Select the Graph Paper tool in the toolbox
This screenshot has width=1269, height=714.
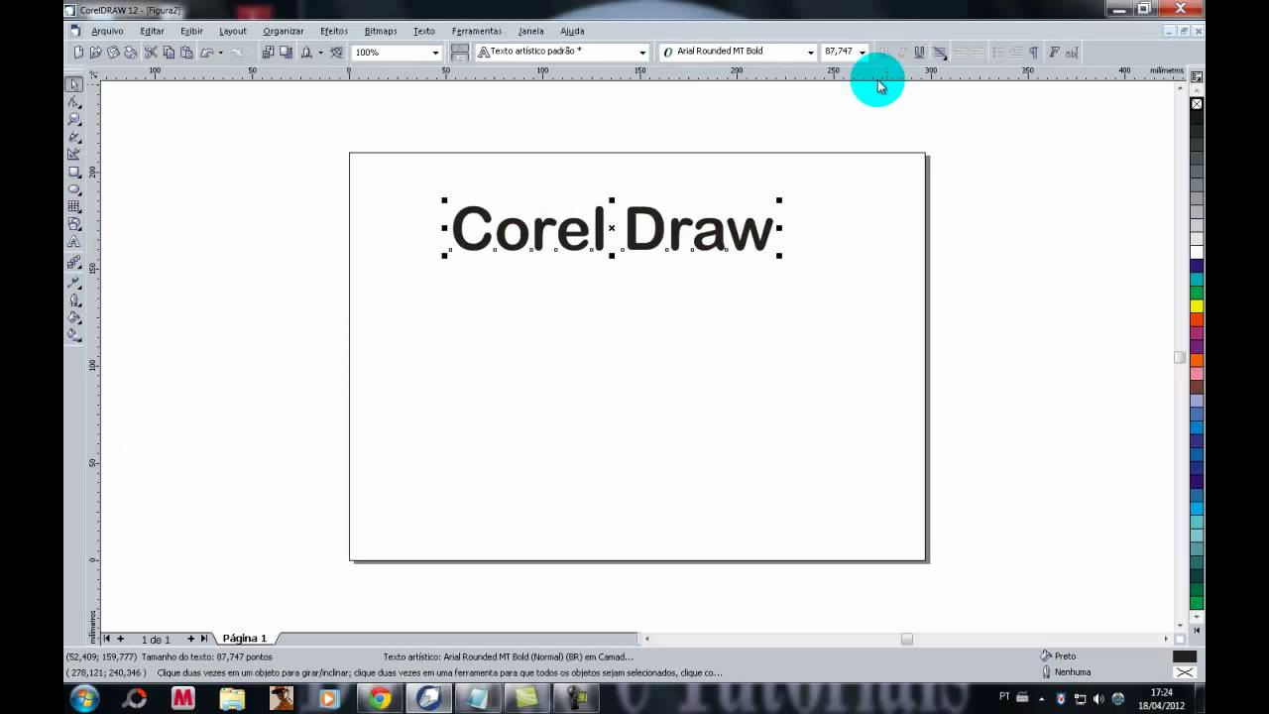tap(74, 206)
